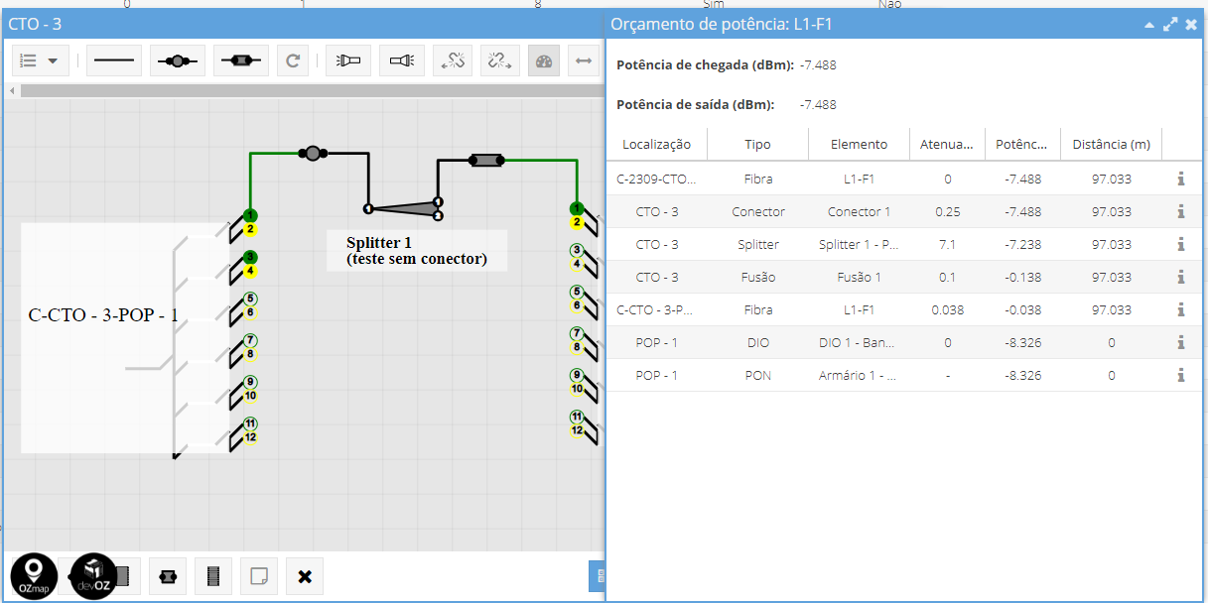Collapse the Orçamento de potência panel with arrow
This screenshot has height=603, width=1208.
[1149, 24]
